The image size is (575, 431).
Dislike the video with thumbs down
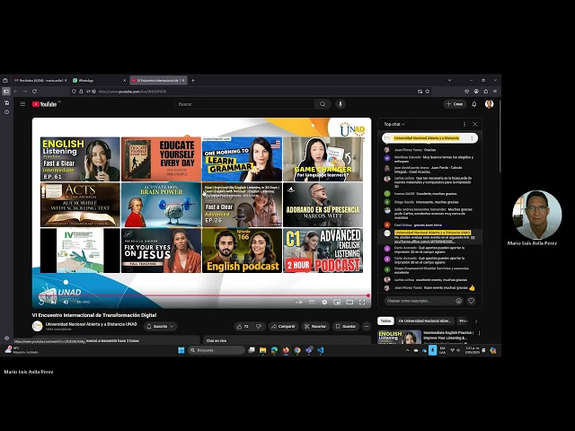(259, 326)
